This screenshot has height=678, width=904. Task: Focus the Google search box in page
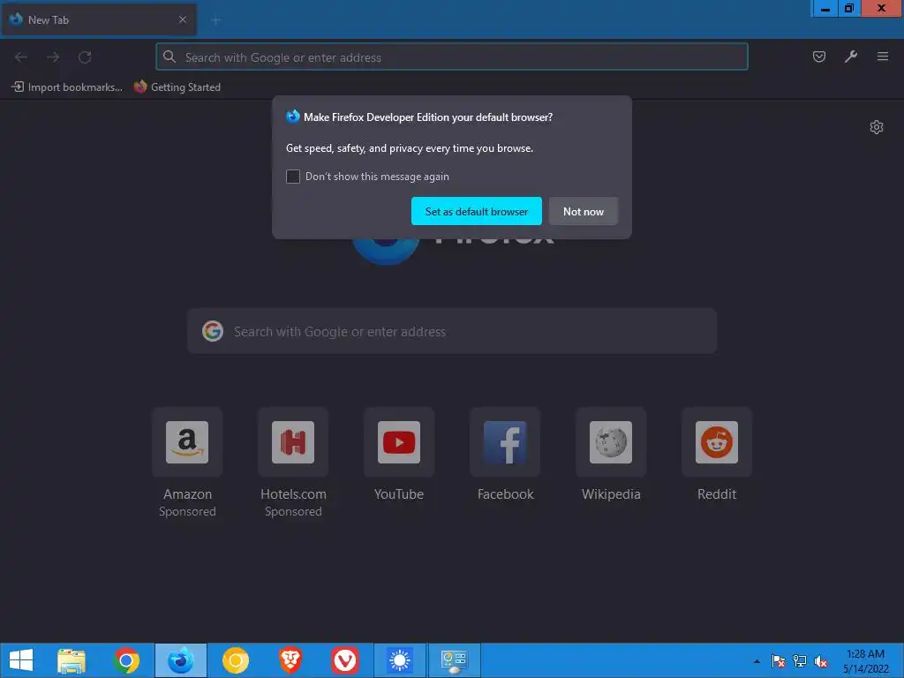coord(452,332)
